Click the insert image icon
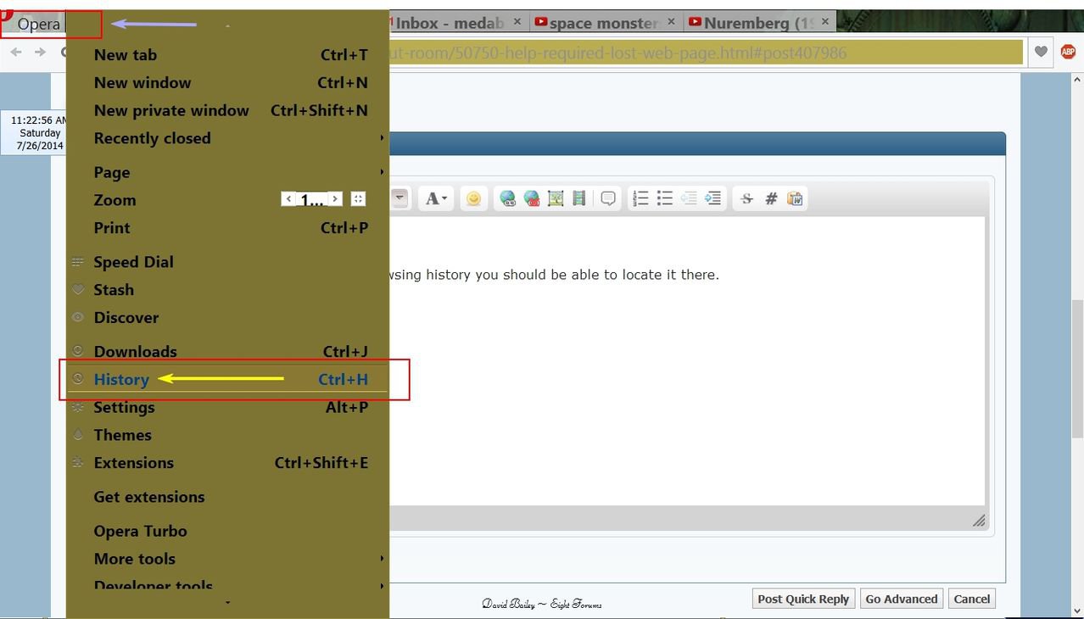This screenshot has width=1084, height=619. pyautogui.click(x=556, y=198)
